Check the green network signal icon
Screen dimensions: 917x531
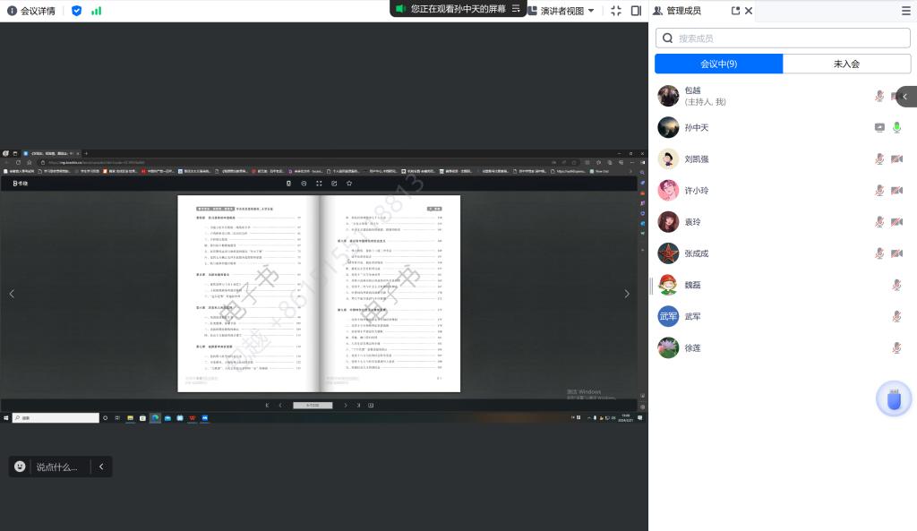pyautogui.click(x=96, y=11)
